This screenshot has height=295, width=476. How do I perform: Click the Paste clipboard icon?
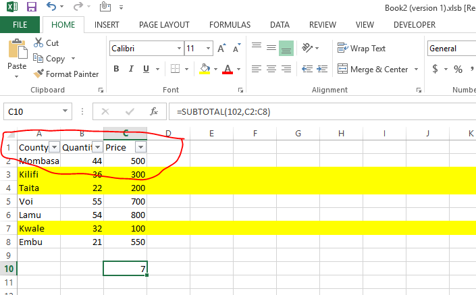pyautogui.click(x=16, y=54)
